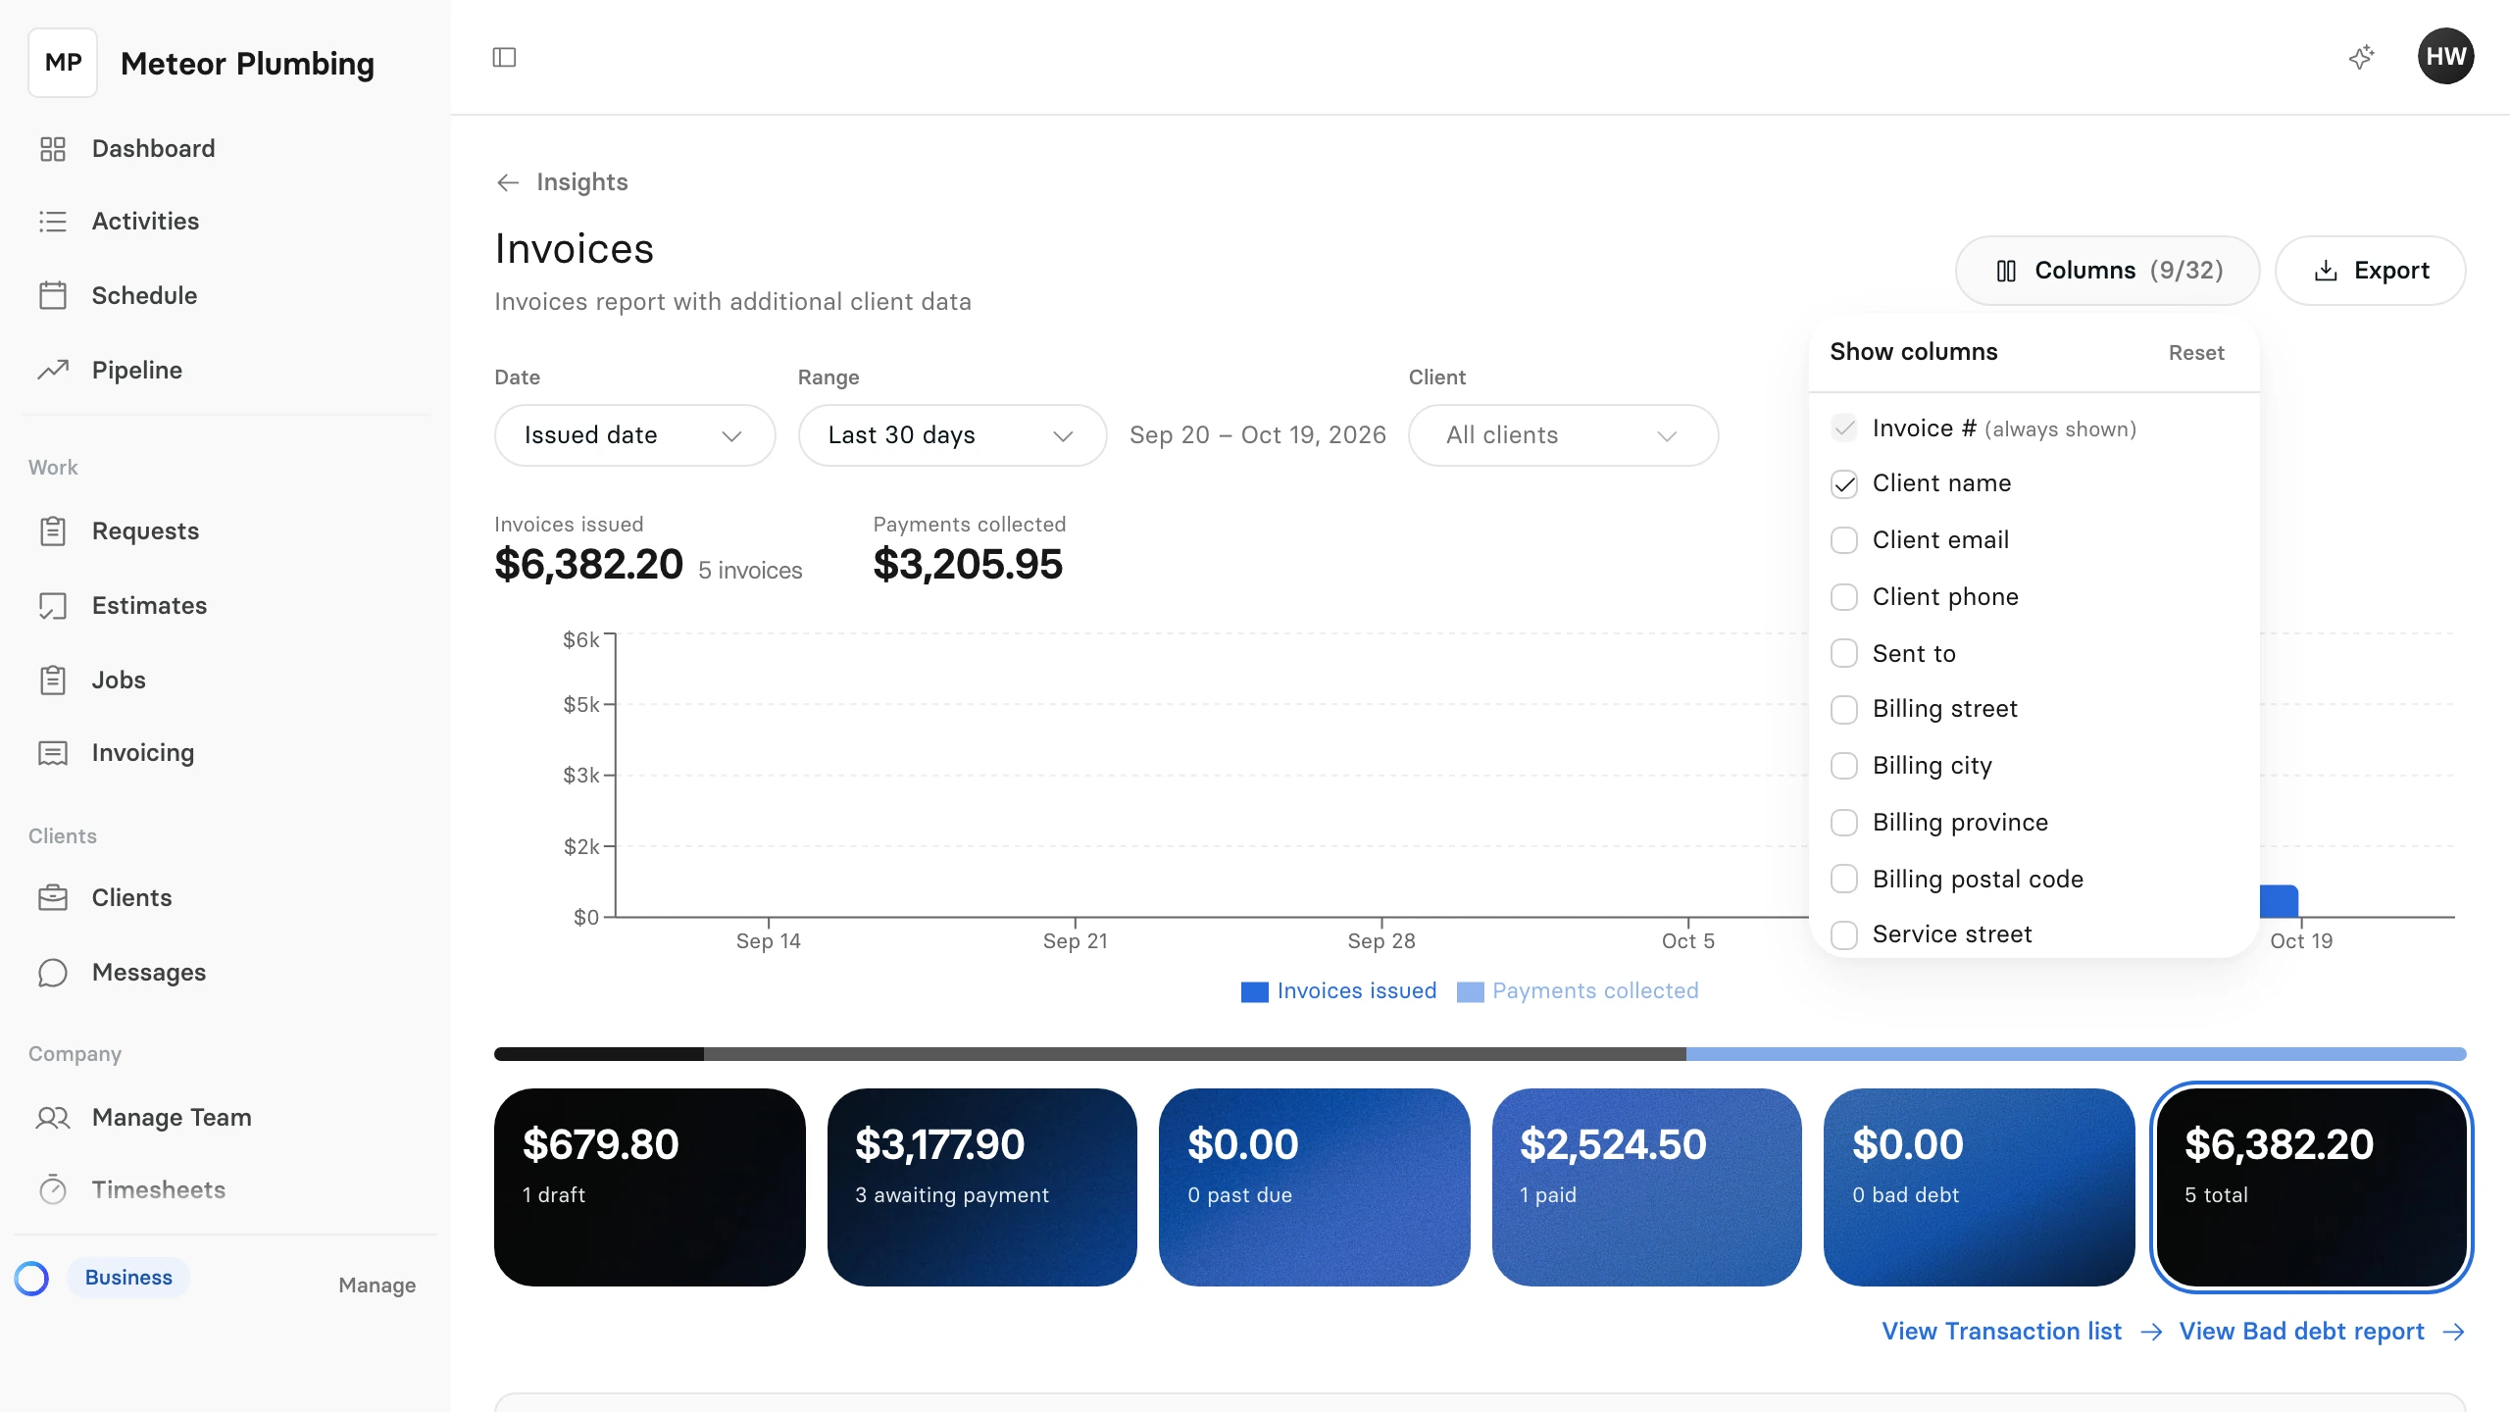The height and width of the screenshot is (1412, 2510).
Task: Click the Pipeline trend arrow icon
Action: 53,370
